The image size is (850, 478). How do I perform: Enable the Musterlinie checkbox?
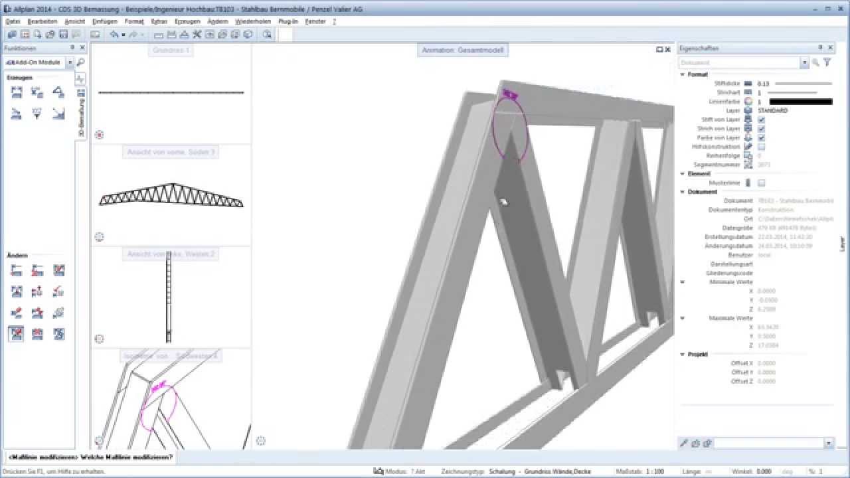tap(762, 183)
